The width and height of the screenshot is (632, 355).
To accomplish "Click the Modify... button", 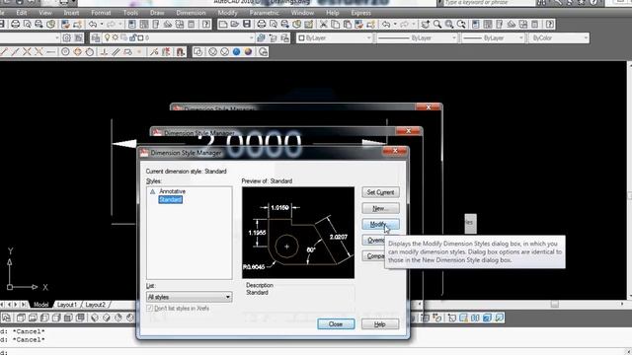I will coord(380,224).
